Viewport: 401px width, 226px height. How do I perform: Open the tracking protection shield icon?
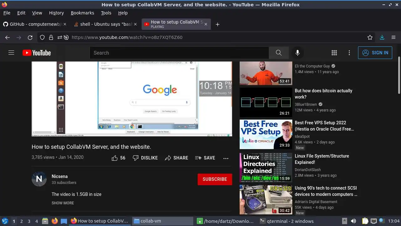click(42, 37)
